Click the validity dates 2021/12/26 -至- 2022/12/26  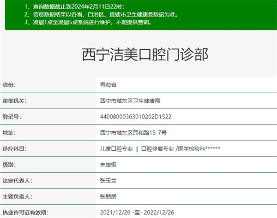click(137, 212)
